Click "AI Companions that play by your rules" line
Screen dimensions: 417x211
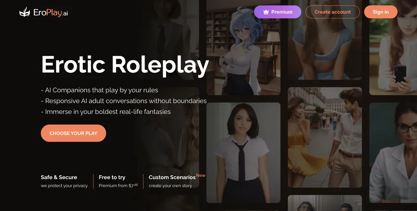[x=99, y=90]
